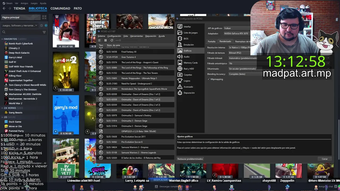Screen dimensions: 340x191
Task: Select the BIOS settings section
Action: point(190,39)
